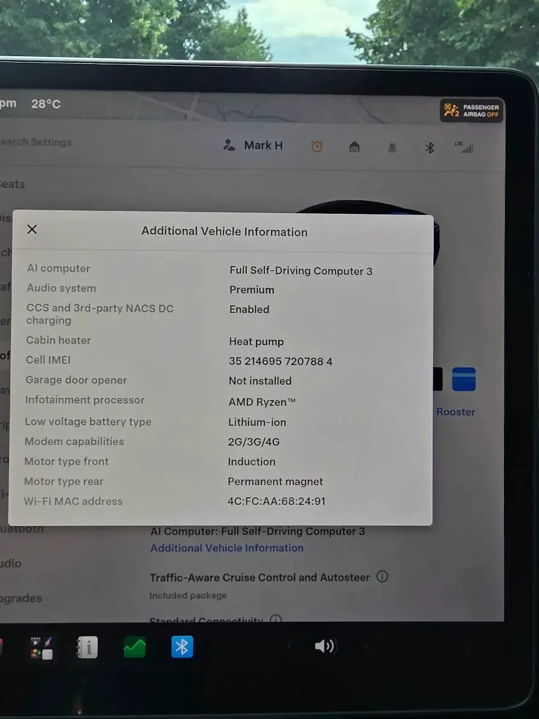
Task: Open the Upgrades settings menu item
Action: (x=21, y=598)
